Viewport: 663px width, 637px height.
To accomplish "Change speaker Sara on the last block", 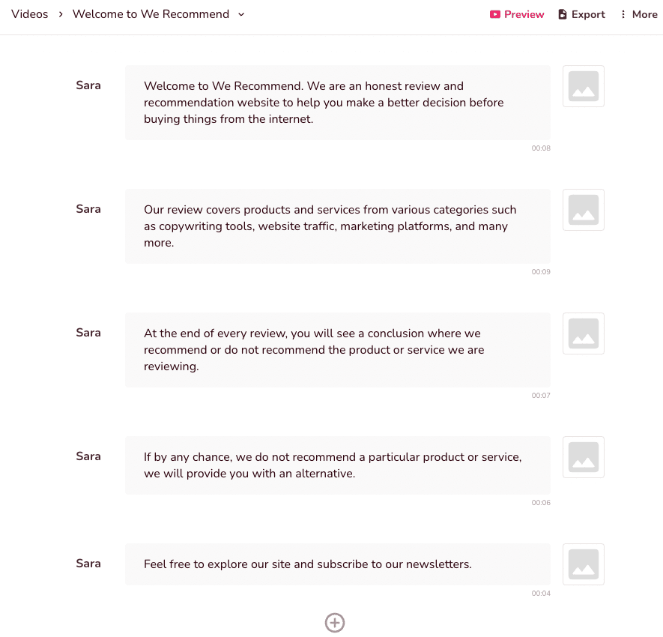I will tap(88, 564).
